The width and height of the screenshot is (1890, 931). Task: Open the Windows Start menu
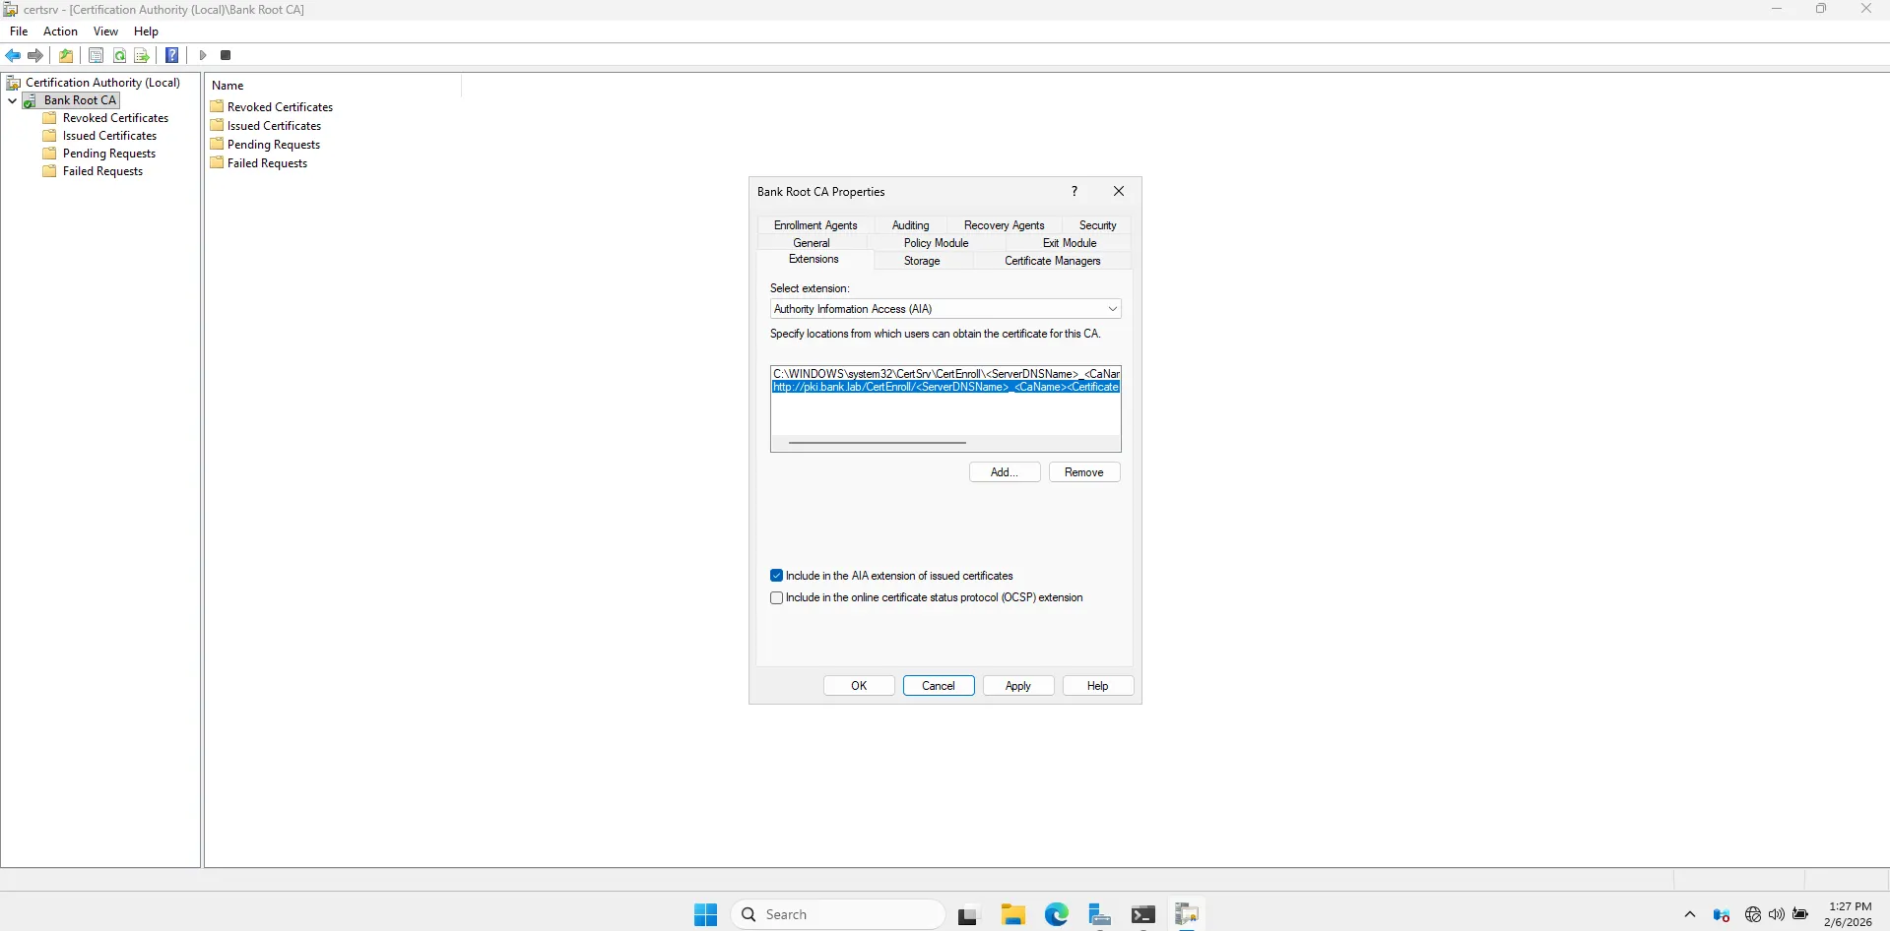pyautogui.click(x=706, y=914)
